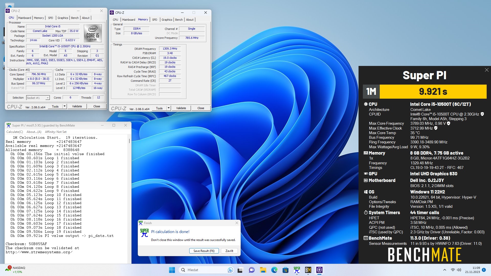
Task: Open Memory tab in first CPU-Z window
Action: point(39,18)
